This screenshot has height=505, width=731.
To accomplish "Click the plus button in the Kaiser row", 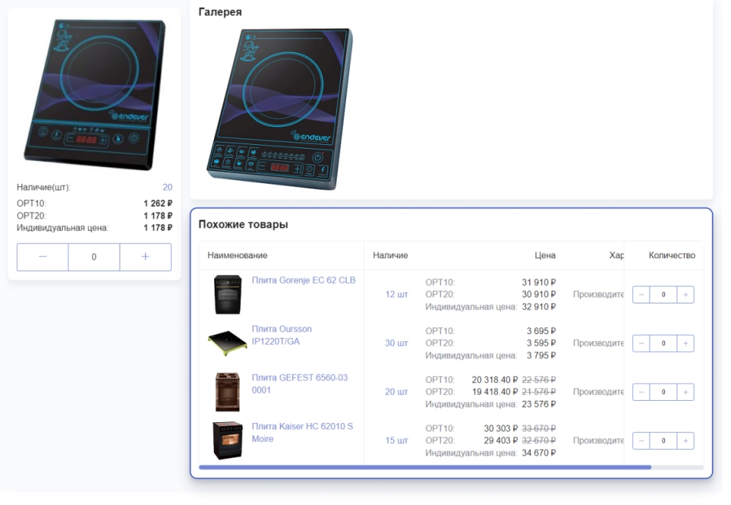I will click(x=686, y=441).
